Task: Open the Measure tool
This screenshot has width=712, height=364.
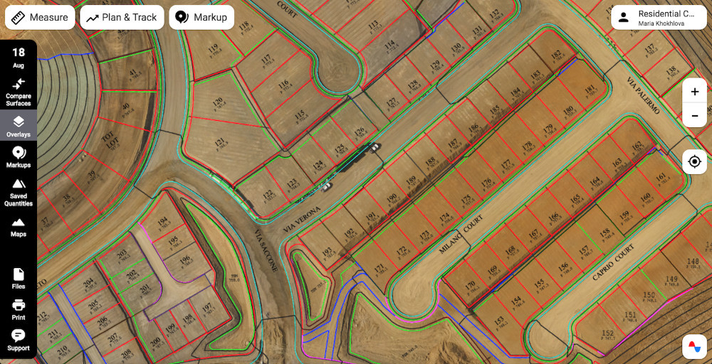Action: (40, 17)
